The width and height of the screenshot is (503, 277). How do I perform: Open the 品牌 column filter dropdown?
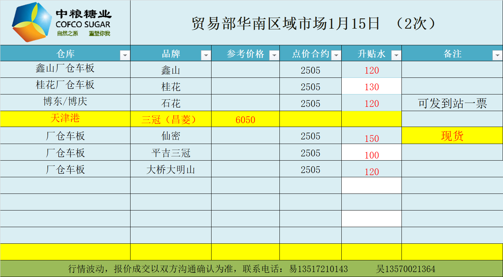[206, 55]
